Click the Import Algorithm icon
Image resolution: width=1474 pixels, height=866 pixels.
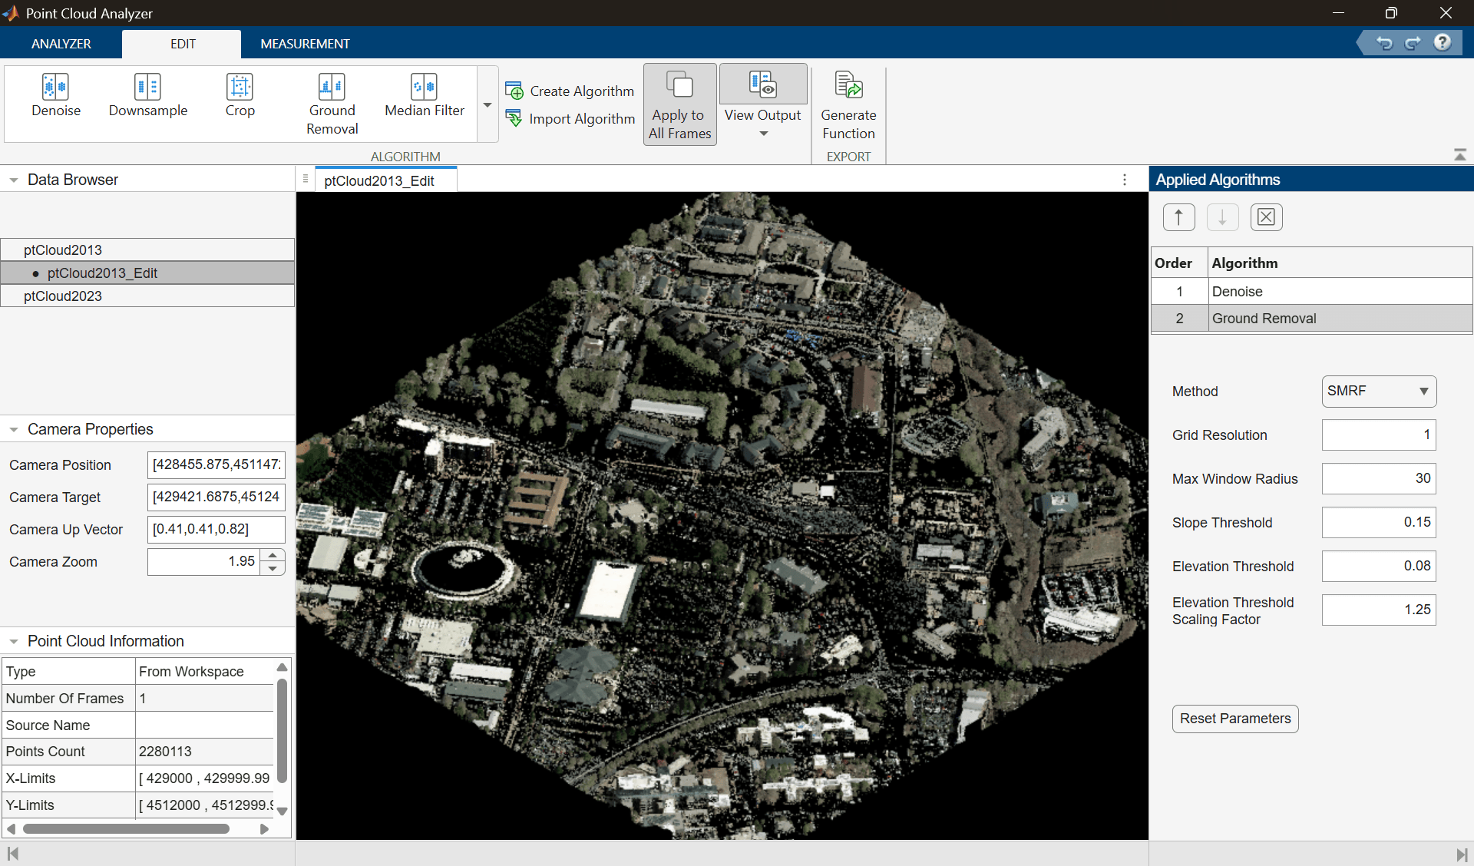(x=514, y=118)
